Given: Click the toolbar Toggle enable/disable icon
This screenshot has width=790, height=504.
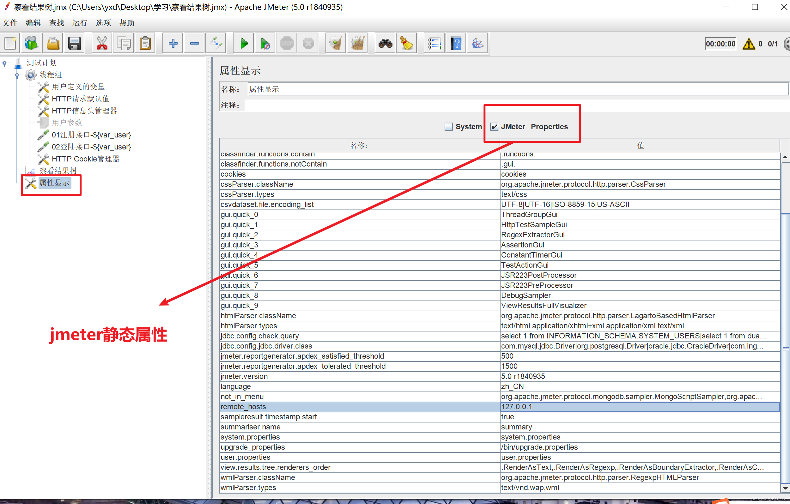Looking at the screenshot, I should (x=216, y=43).
